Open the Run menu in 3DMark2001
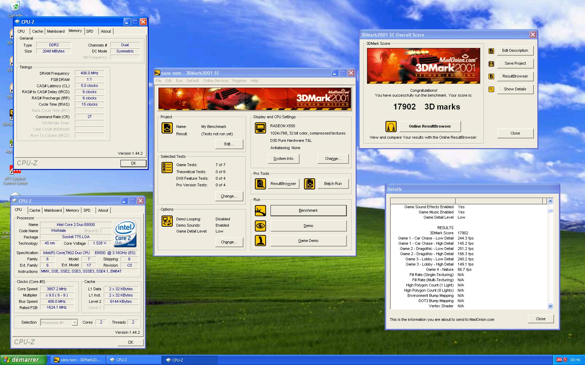 [x=179, y=81]
